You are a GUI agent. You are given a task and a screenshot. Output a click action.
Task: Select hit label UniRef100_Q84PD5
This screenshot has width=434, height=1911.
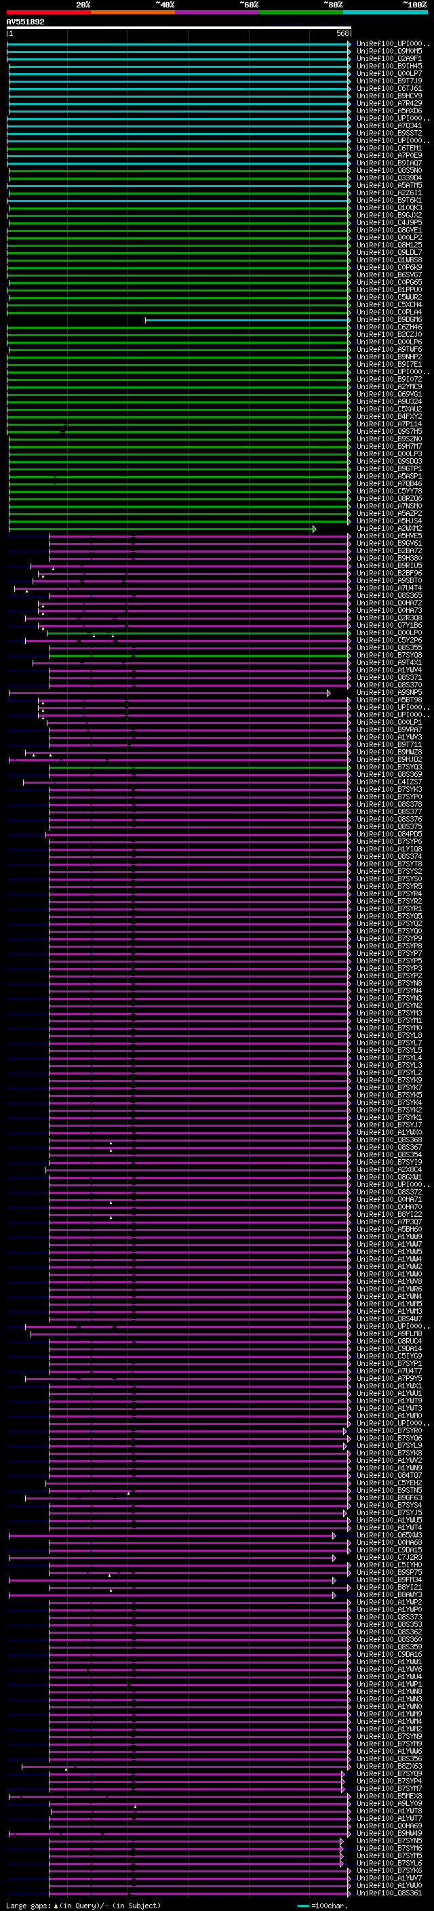point(389,834)
